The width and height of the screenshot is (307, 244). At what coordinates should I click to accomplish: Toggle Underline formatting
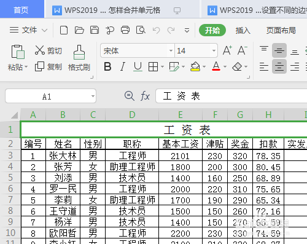[x=138, y=67]
